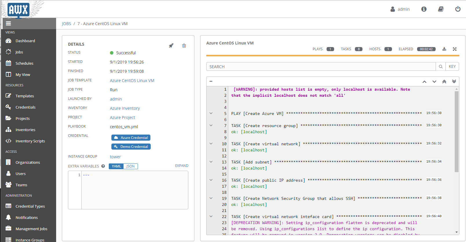466x242 pixels.
Task: Click the Management Jobs briefcase icon
Action: click(x=8, y=228)
